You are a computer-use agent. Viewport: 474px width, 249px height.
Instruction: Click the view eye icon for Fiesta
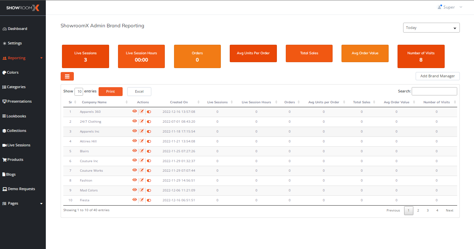pos(134,200)
